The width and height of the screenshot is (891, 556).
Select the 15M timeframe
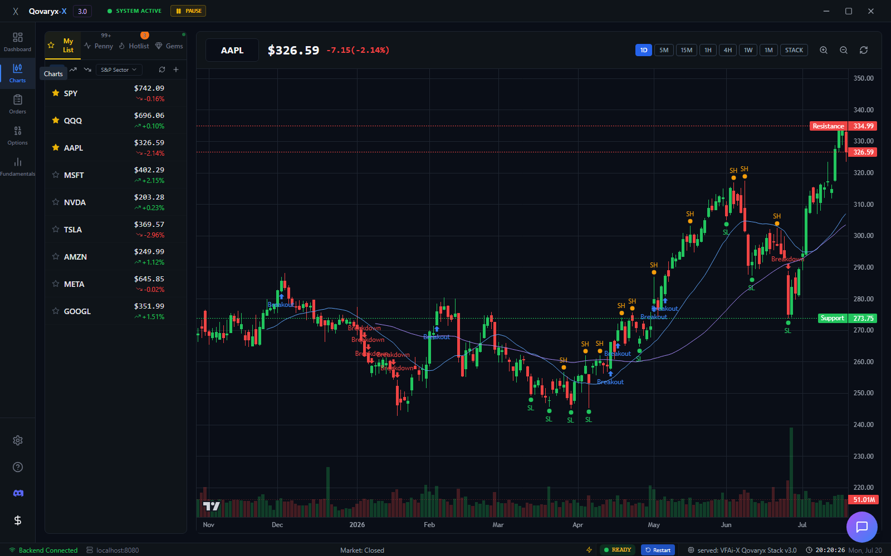tap(687, 50)
